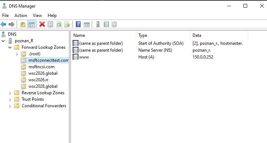Open the Action menu
Viewport: 267px width, 143px height.
click(21, 16)
